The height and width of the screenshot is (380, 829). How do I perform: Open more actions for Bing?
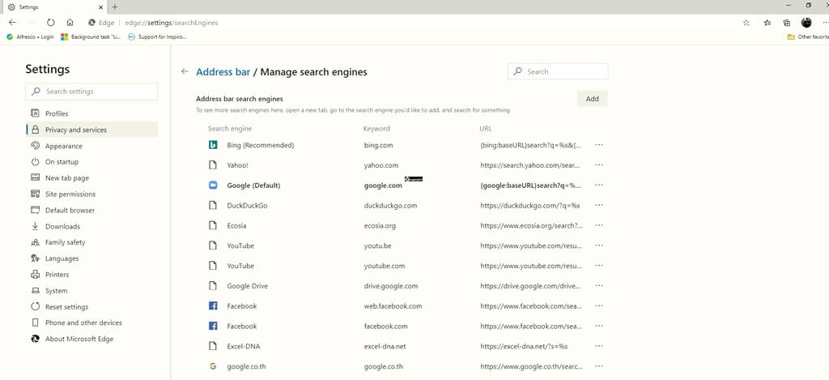point(598,145)
